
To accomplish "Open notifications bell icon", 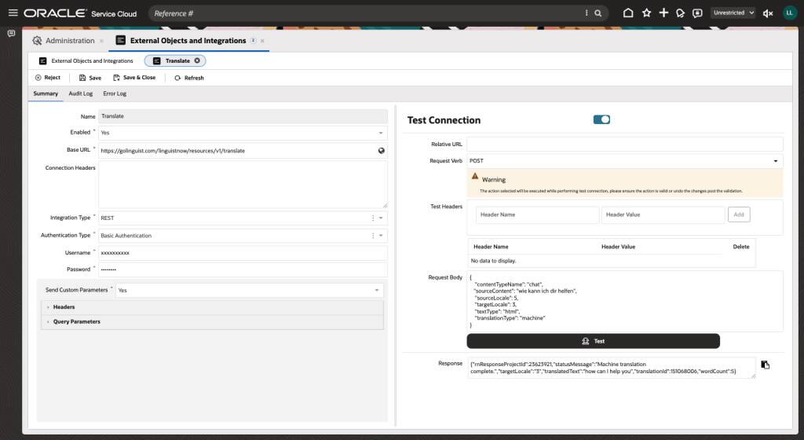I will 681,13.
